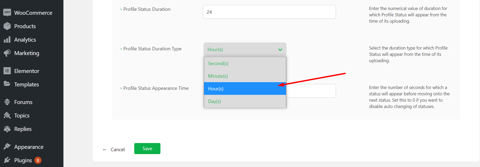480x167 pixels.
Task: Click the green Save button
Action: pos(147,149)
